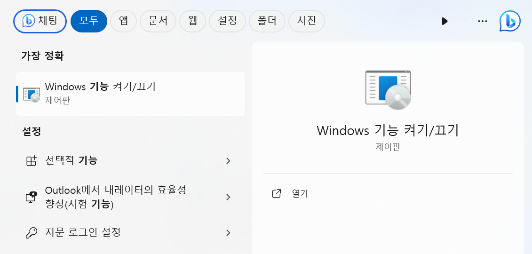This screenshot has height=254, width=532.
Task: Open the three-dot options menu
Action: [482, 21]
